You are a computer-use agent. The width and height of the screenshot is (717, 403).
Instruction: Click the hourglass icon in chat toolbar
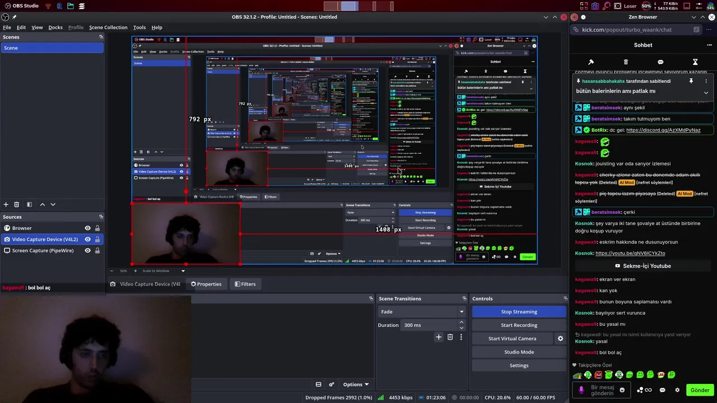tap(695, 62)
